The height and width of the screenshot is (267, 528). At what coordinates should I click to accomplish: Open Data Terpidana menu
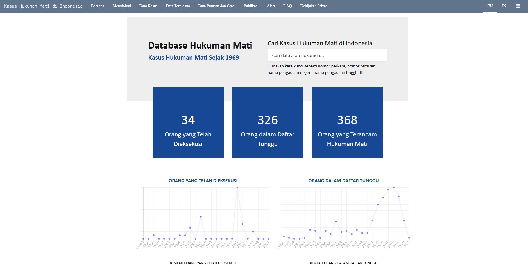178,6
